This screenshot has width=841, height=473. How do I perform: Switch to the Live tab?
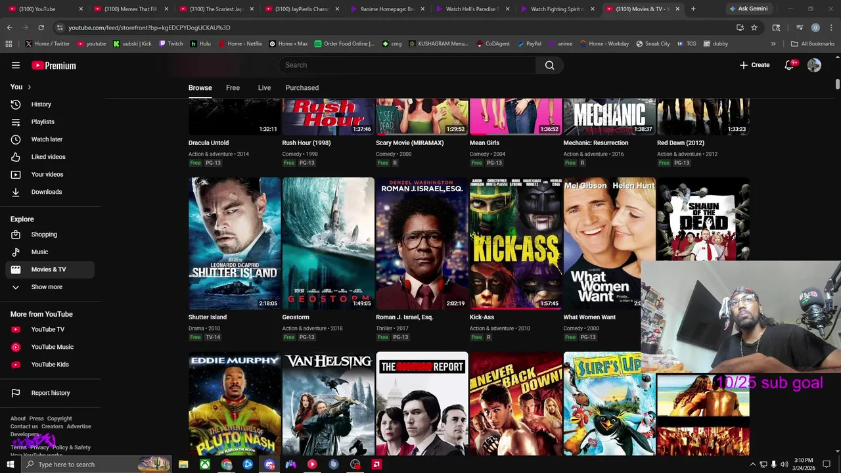coord(264,87)
